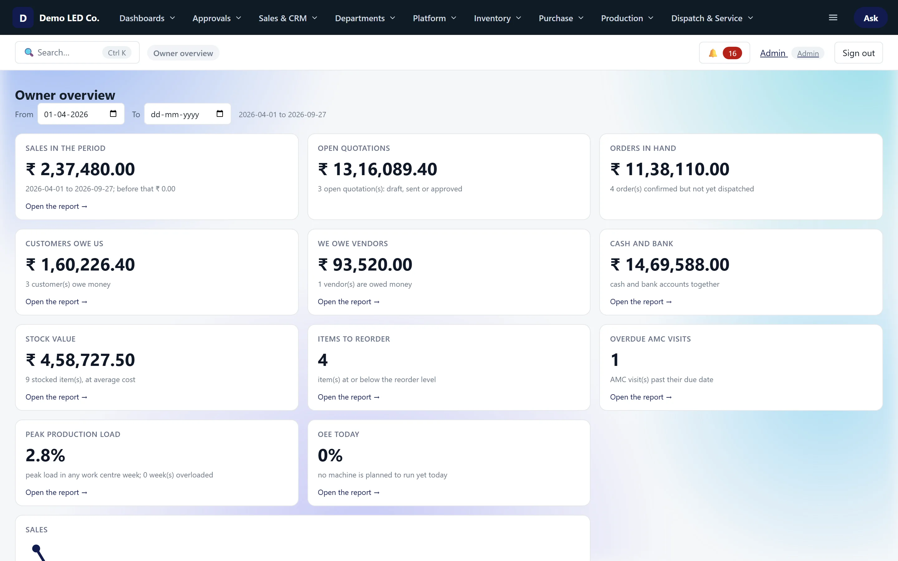Open the Purchase menu

561,18
